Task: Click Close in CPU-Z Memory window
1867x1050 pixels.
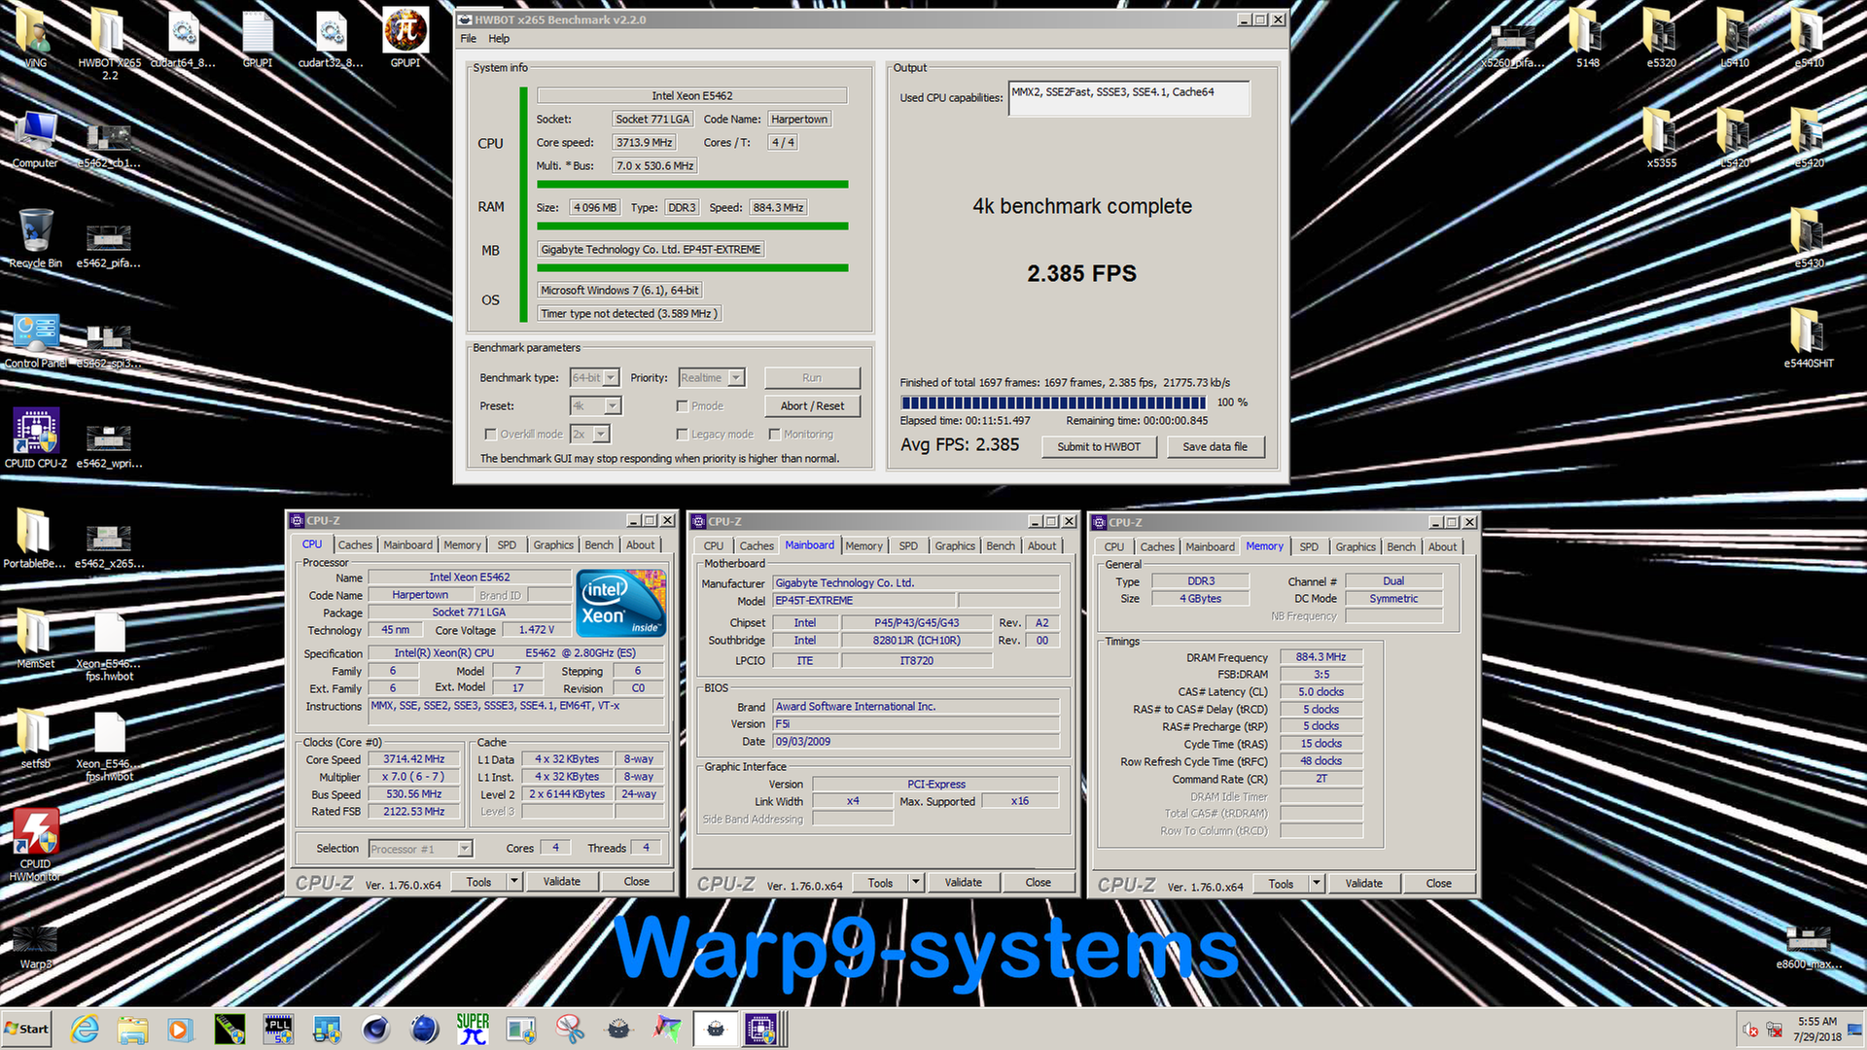Action: pyautogui.click(x=1438, y=884)
